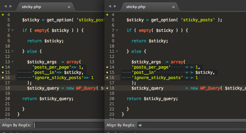
Task: Click the empty keyword in left pane
Action: coord(41,30)
